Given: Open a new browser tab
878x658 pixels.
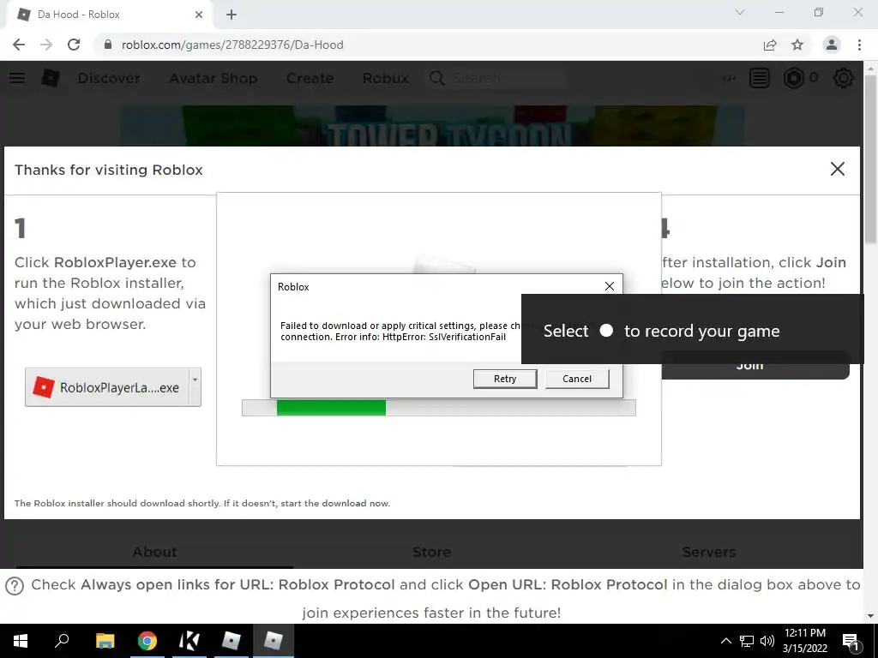Looking at the screenshot, I should [x=232, y=15].
